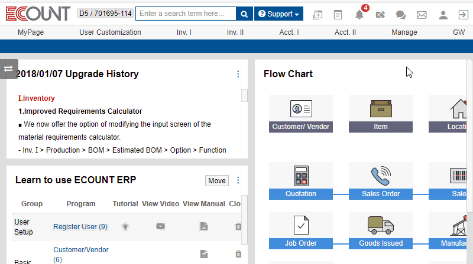
Task: Focus the search term input field
Action: [186, 14]
